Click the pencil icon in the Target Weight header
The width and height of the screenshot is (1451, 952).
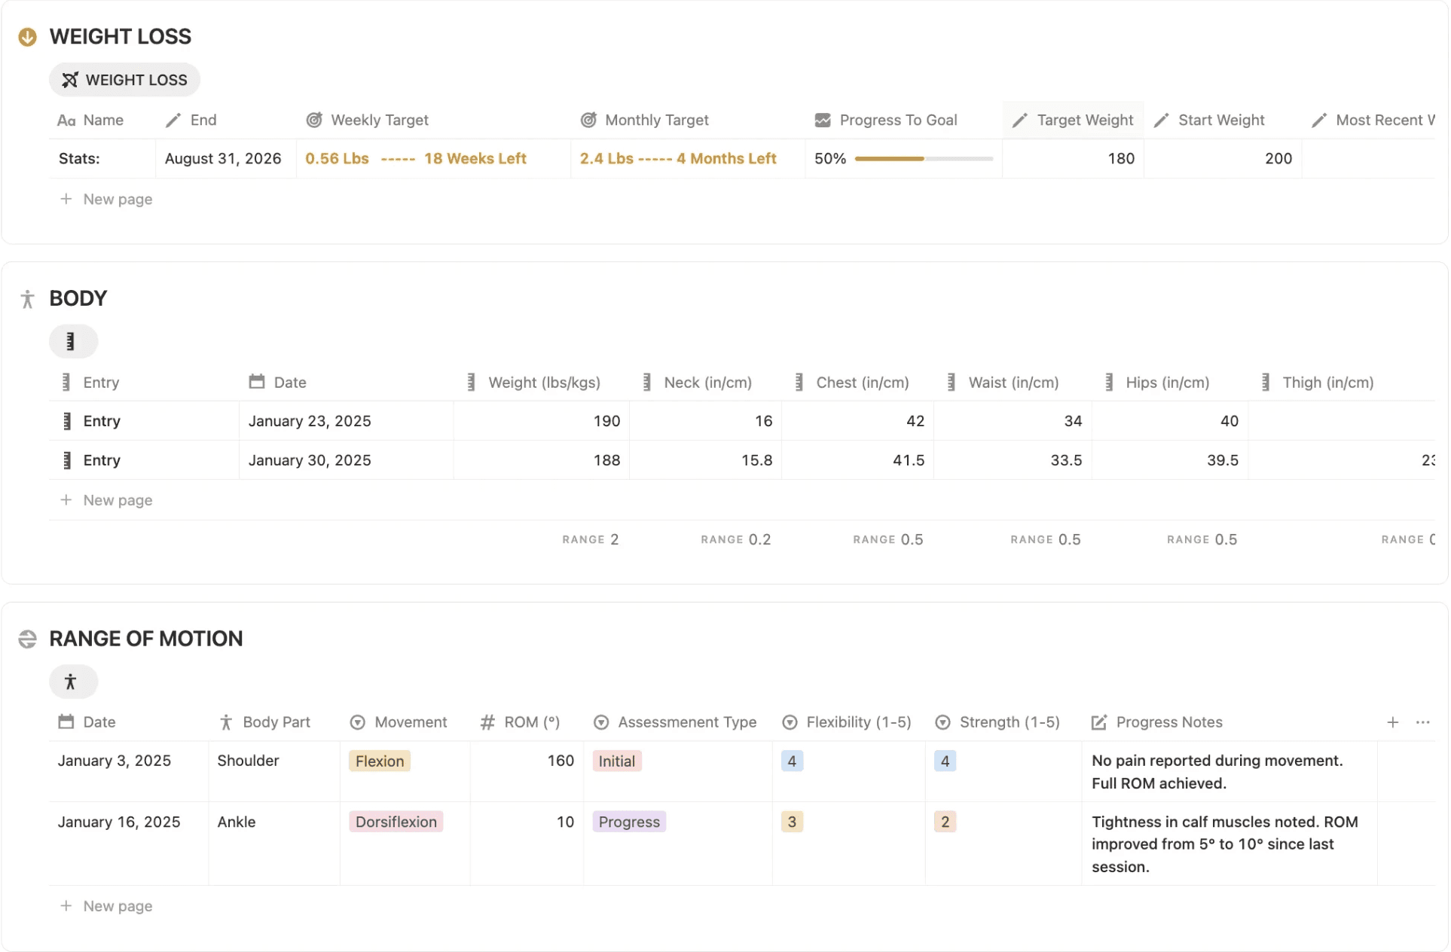[1019, 120]
